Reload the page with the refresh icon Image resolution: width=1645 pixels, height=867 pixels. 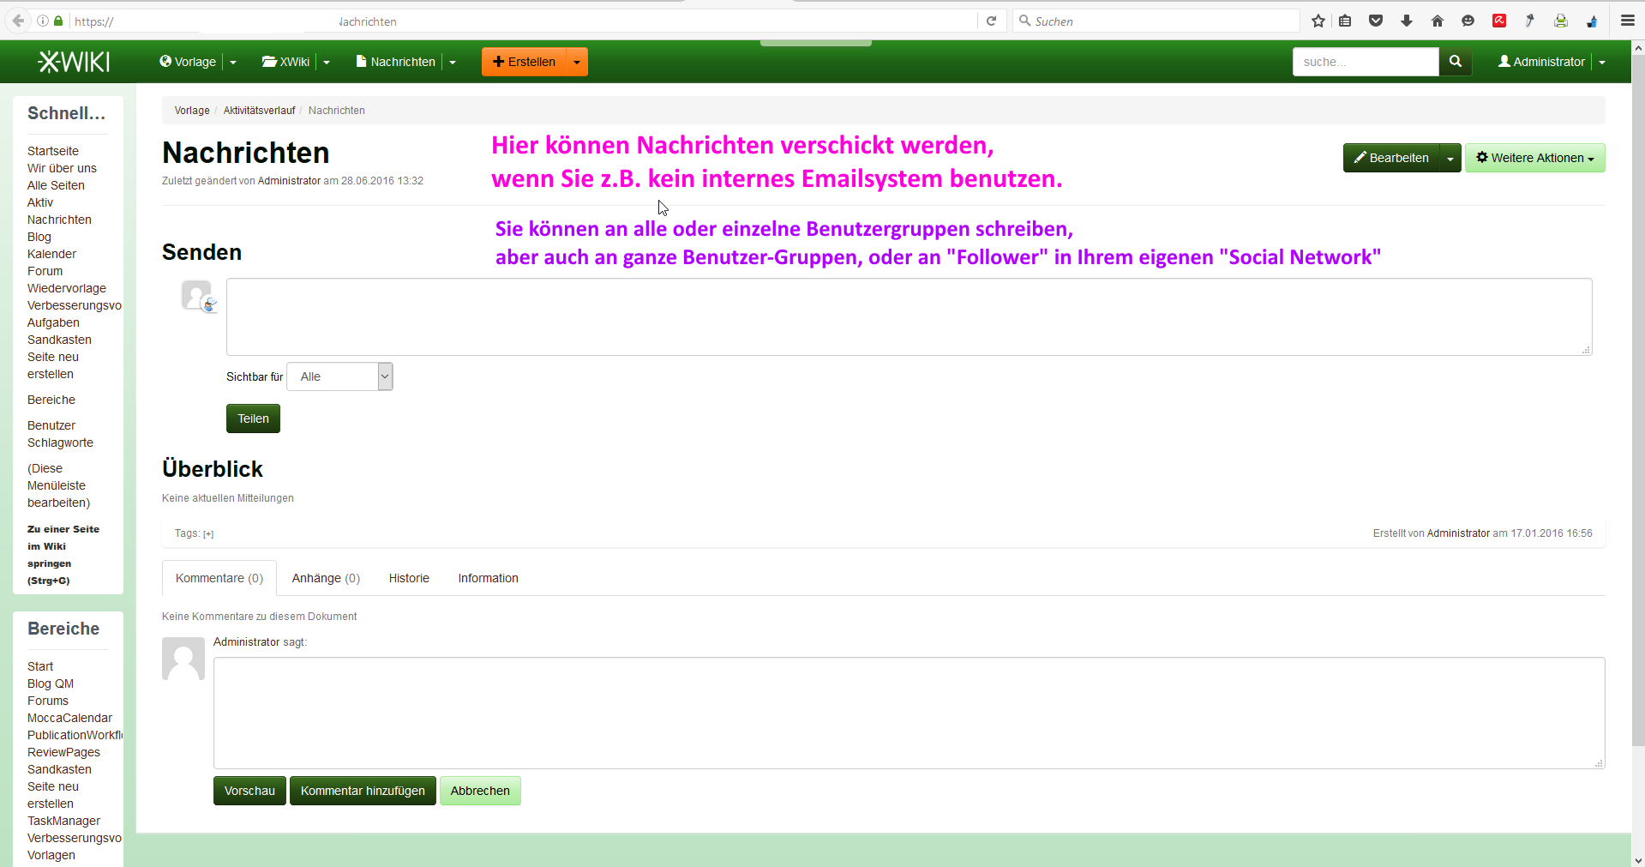[991, 21]
